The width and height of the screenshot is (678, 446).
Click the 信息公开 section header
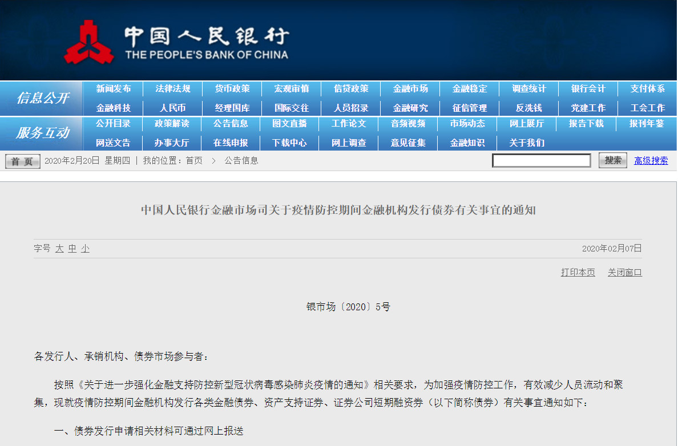(x=43, y=98)
